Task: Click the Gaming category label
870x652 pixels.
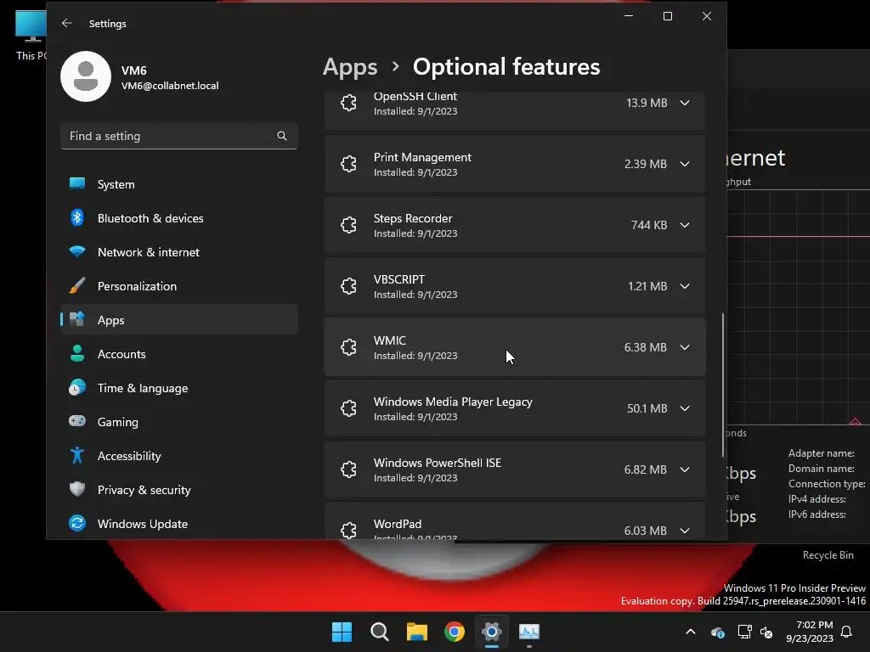Action: coord(117,422)
